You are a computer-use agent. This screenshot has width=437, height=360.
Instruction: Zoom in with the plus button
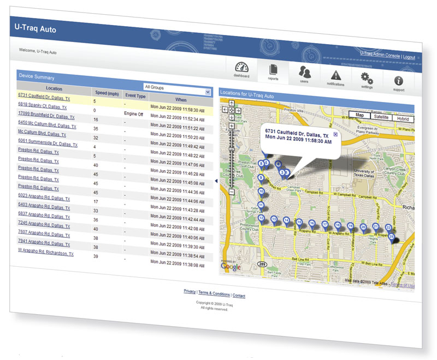(x=232, y=127)
